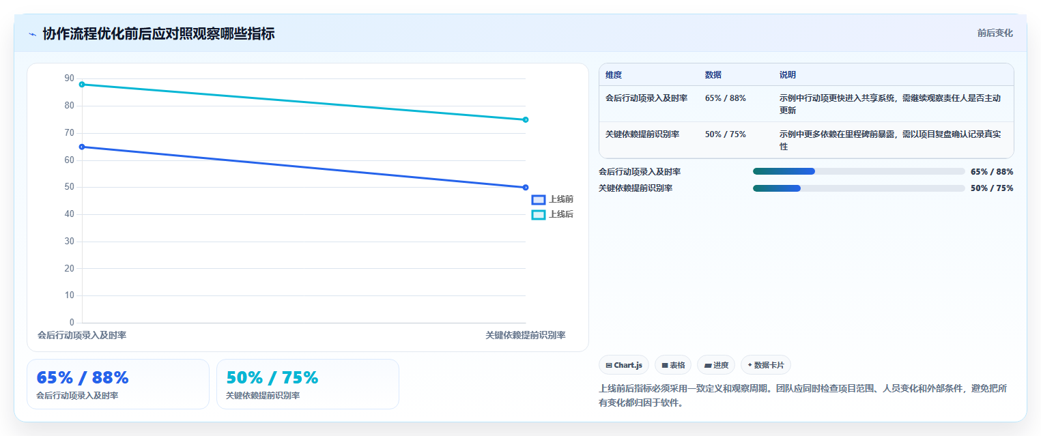The width and height of the screenshot is (1041, 436).
Task: Click the page title 协作流程优化前后应对照观察哪些指标
Action: coord(158,33)
